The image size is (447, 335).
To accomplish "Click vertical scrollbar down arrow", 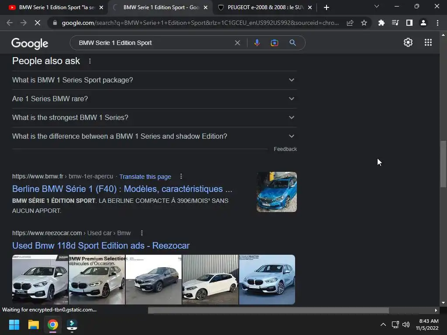I will pos(443,303).
